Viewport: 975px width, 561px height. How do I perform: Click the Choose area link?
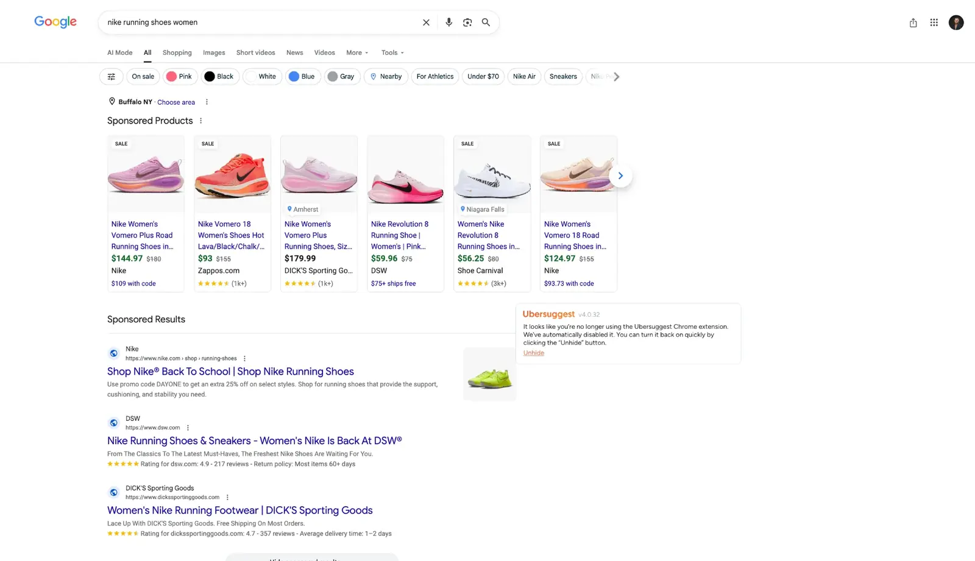pos(176,102)
